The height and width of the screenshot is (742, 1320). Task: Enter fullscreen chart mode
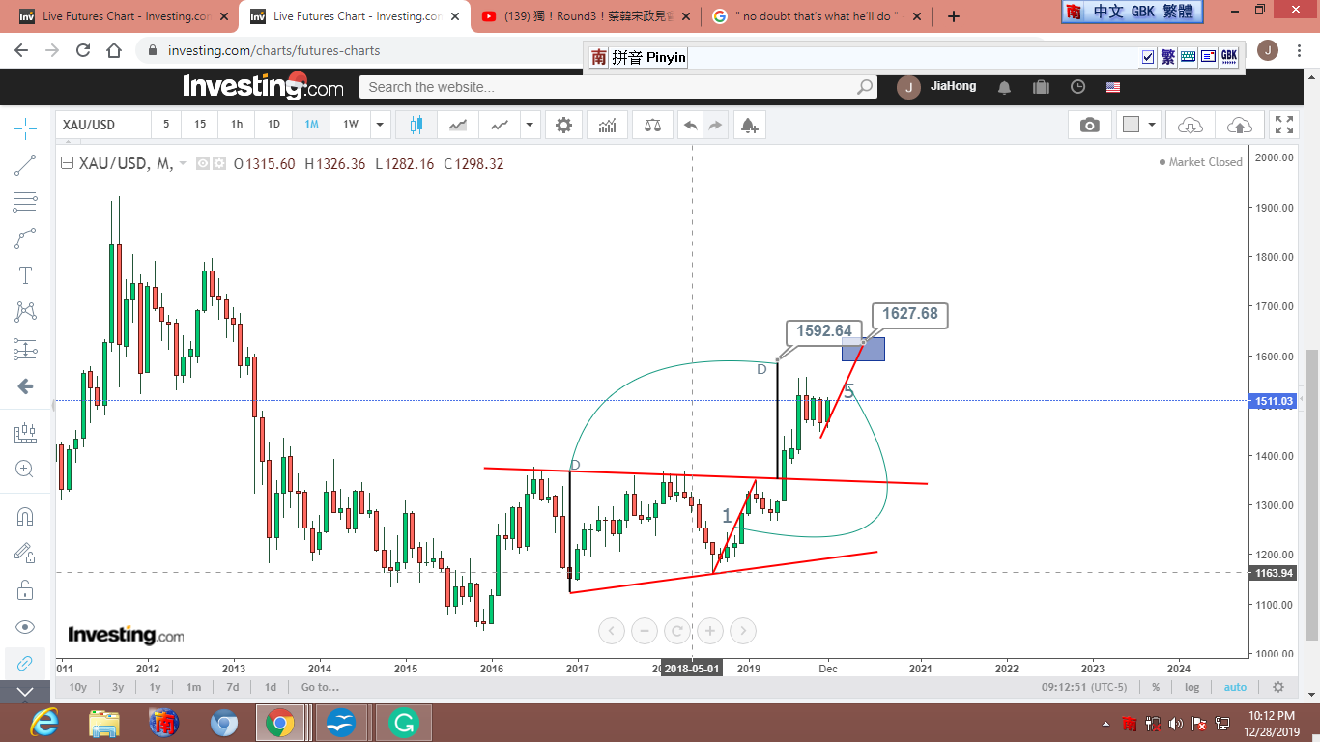click(x=1284, y=125)
